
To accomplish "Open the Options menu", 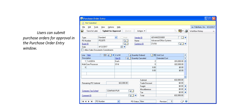I will (111, 27).
